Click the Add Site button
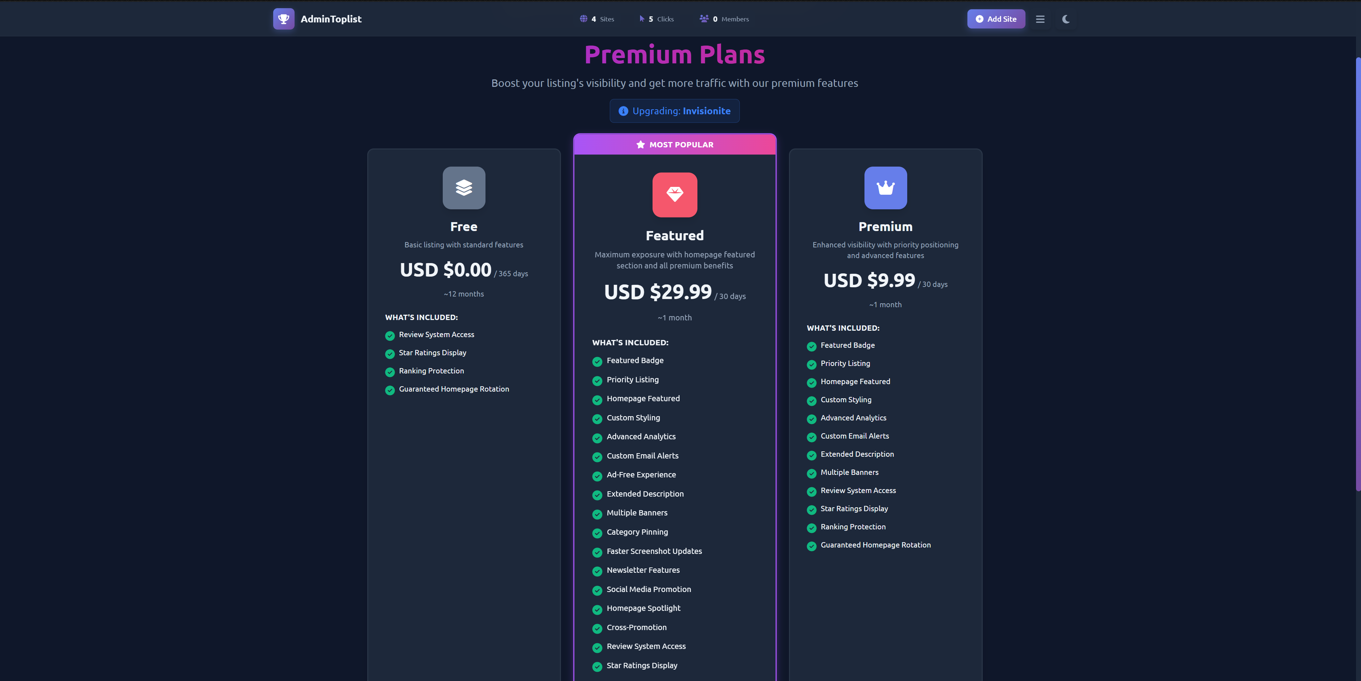1361x681 pixels. click(996, 19)
